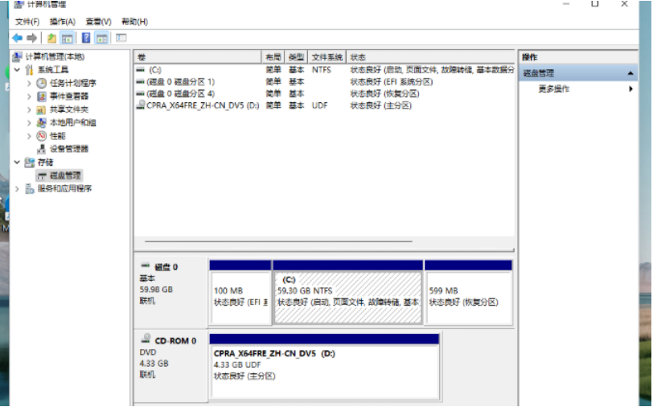Select 服务和应用程序 in the tree
Image resolution: width=653 pixels, height=407 pixels.
64,189
